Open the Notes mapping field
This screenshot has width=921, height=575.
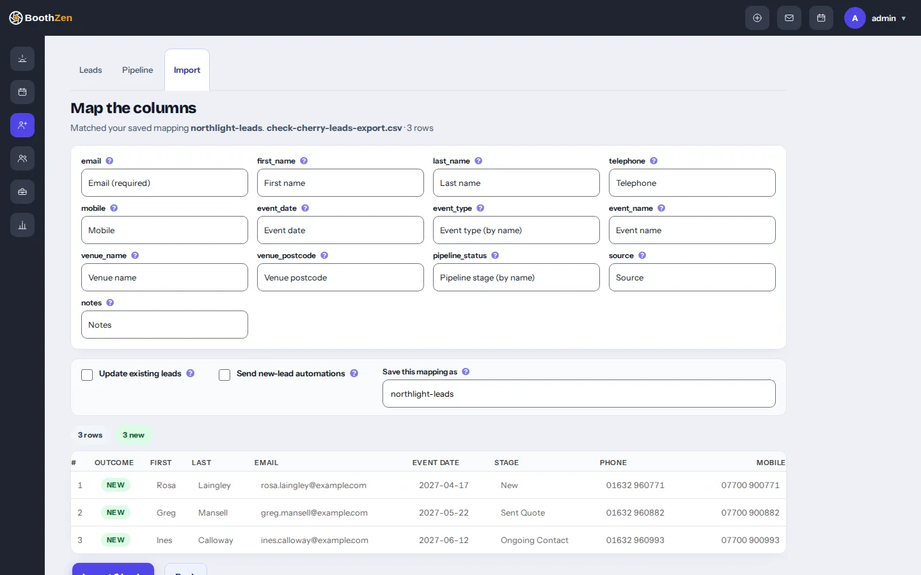click(164, 325)
